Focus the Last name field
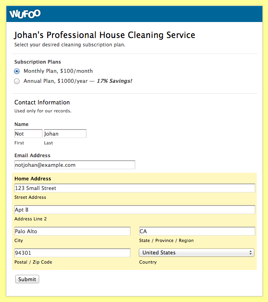 tap(65, 134)
